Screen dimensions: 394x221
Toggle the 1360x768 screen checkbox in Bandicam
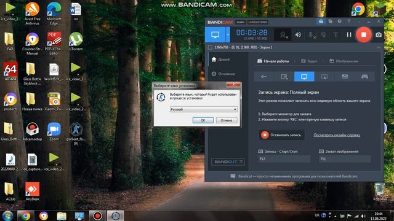click(210, 47)
